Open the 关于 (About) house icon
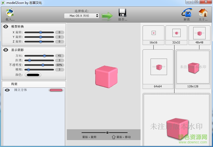This screenshot has height=147, width=213. click(x=203, y=13)
